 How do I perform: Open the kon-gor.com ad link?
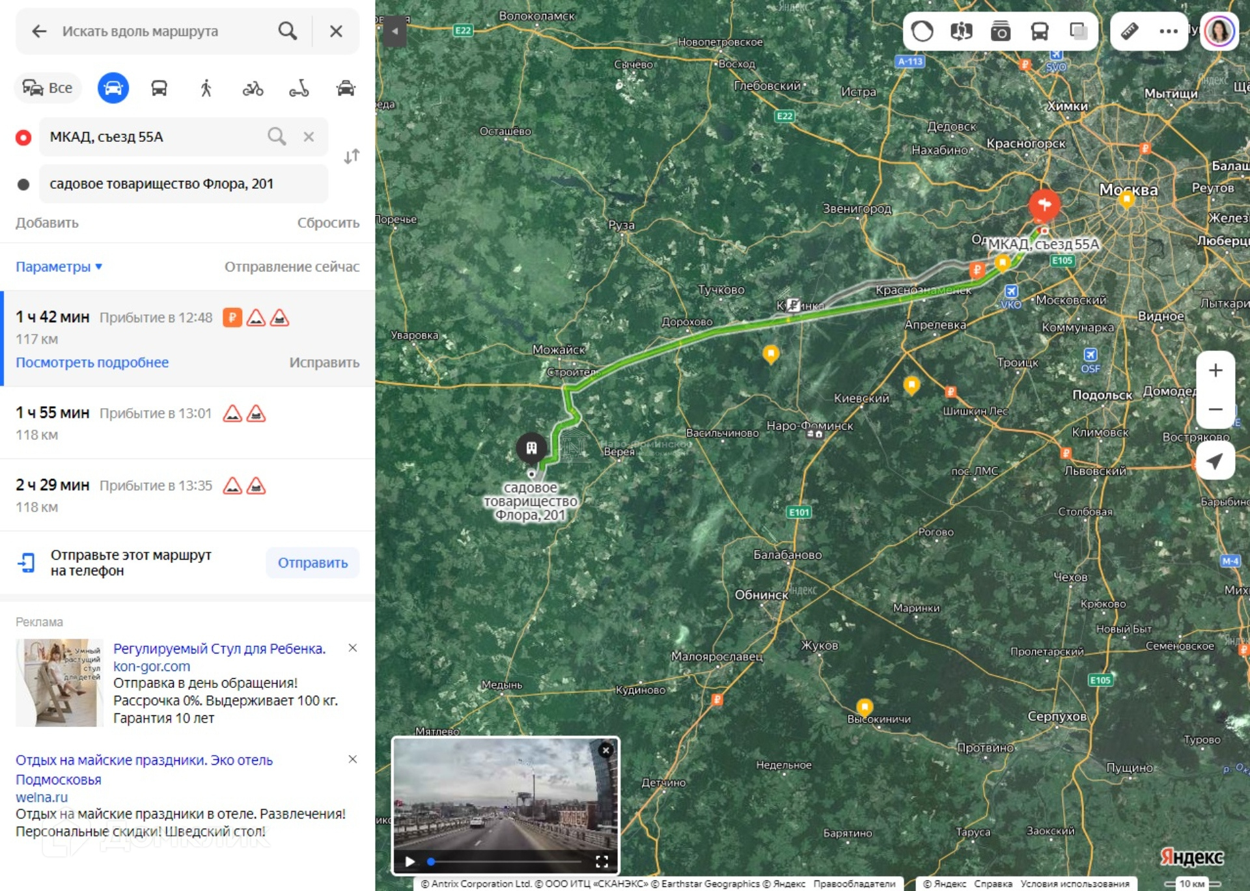click(152, 666)
